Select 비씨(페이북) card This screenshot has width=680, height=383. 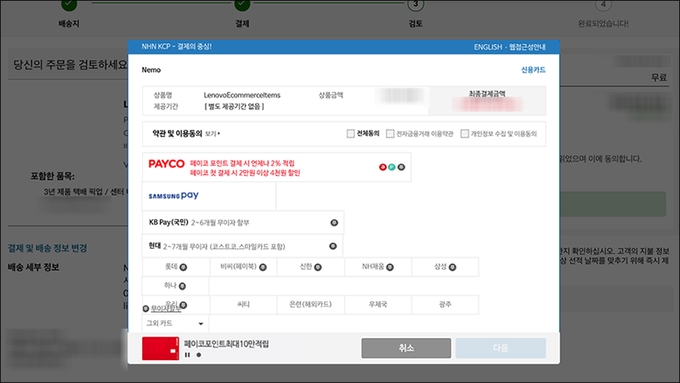click(x=243, y=267)
